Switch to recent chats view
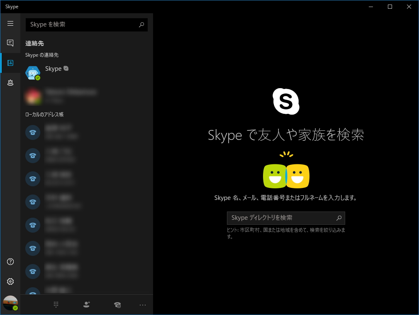This screenshot has width=419, height=315. click(x=10, y=43)
